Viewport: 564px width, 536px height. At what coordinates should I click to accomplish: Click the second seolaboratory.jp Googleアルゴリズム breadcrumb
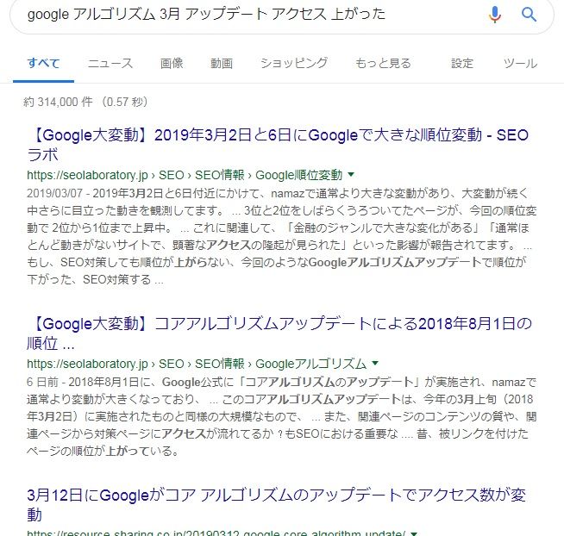310,364
